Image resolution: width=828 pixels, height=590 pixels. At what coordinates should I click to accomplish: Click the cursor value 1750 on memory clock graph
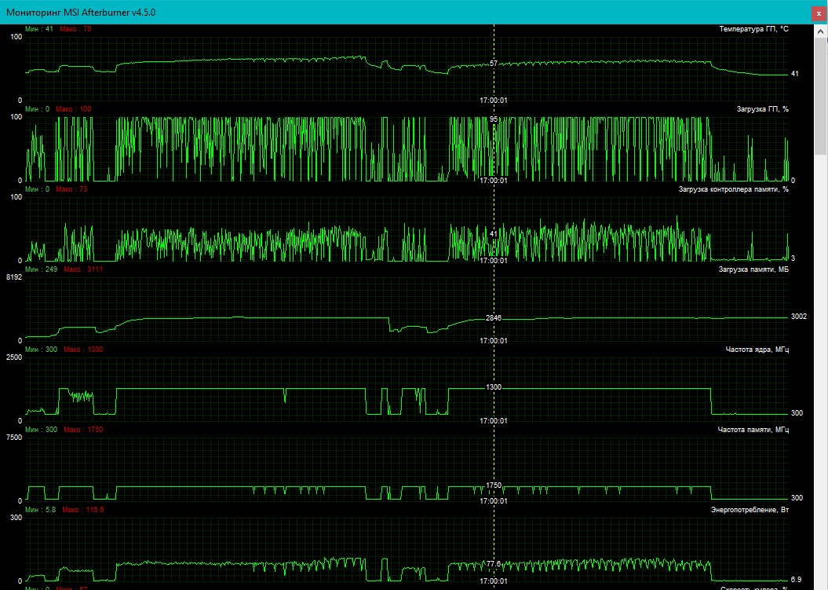pyautogui.click(x=494, y=486)
